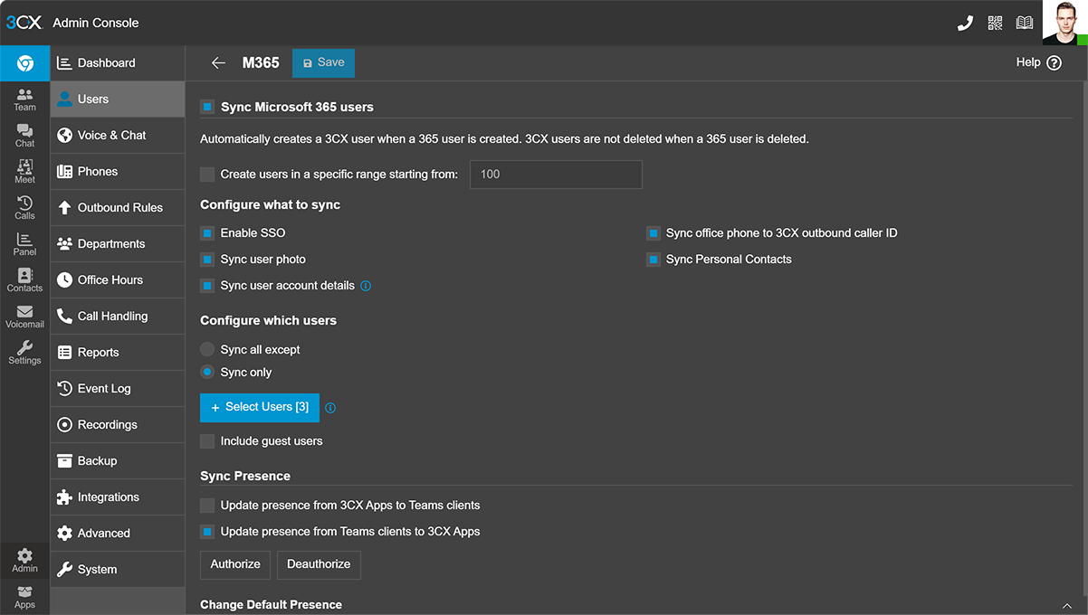The image size is (1088, 615).
Task: Open the Voicemail sidebar icon
Action: click(x=24, y=316)
